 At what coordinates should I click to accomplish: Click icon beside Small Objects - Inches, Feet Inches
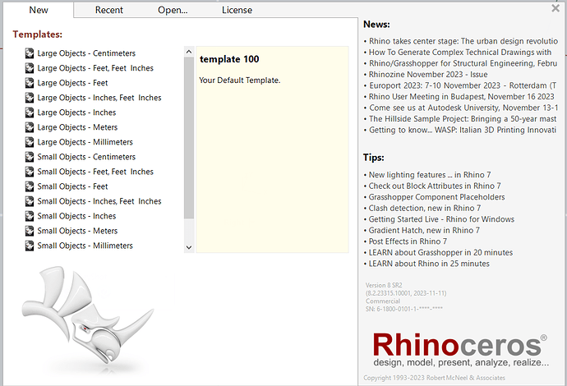pos(30,202)
